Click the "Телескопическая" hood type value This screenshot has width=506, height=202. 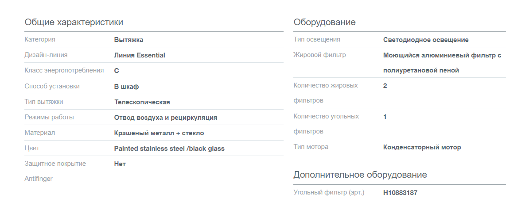(142, 102)
